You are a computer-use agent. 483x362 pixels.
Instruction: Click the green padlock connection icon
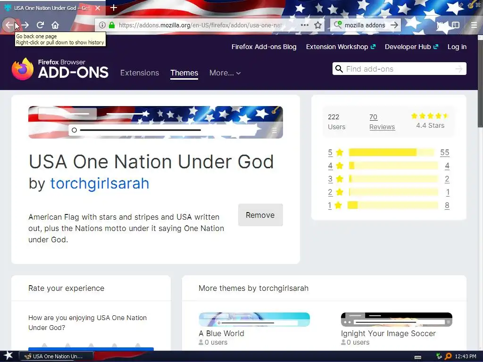(112, 25)
